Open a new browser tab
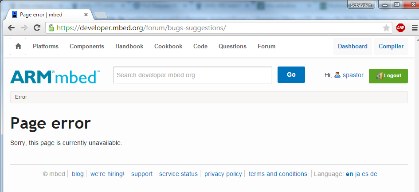The image size is (419, 192). pos(101,15)
